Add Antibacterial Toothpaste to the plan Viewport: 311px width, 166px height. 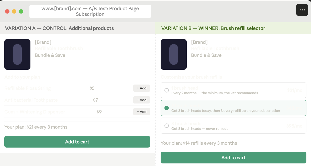142,100
